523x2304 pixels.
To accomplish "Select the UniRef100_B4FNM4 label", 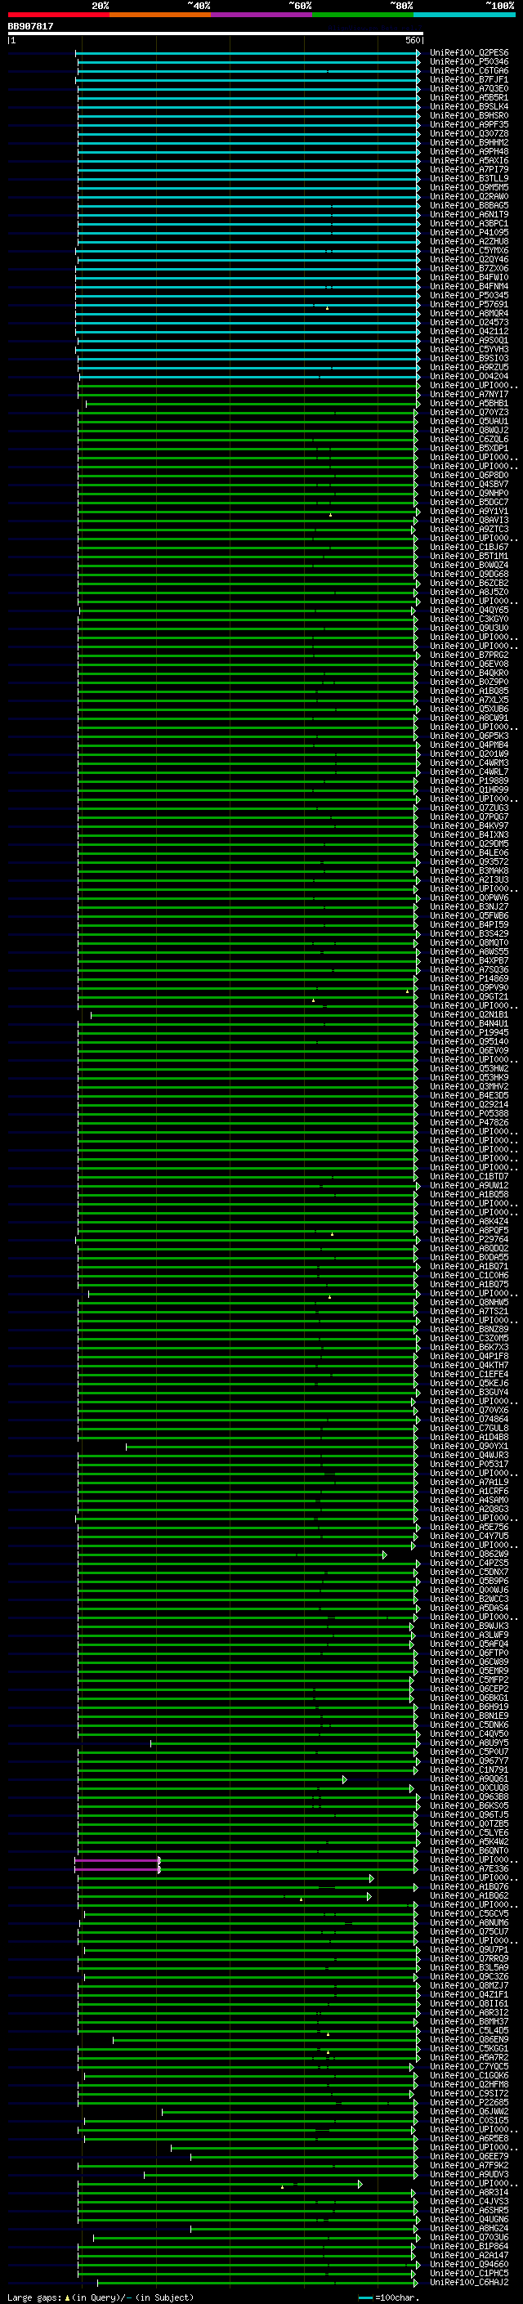I will coord(468,286).
